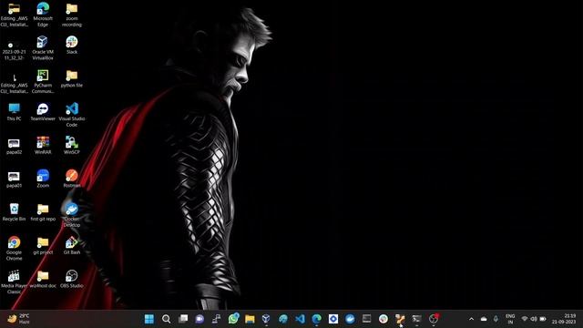Select the papa01 desktop icon
This screenshot has height=328, width=583.
[15, 179]
